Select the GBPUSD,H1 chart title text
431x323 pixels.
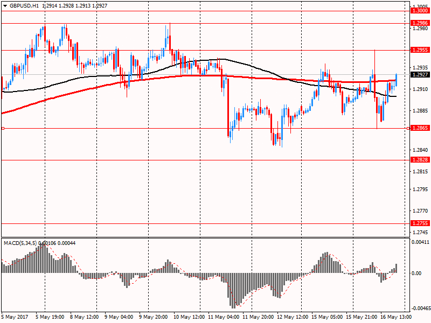tap(24, 6)
